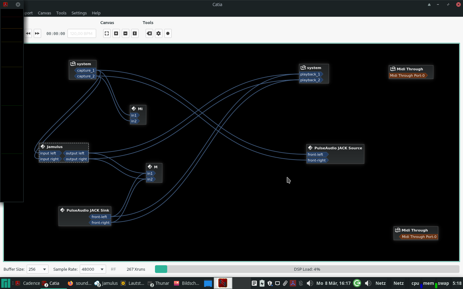The image size is (463, 289).
Task: Open the Help menu
Action: 96,13
